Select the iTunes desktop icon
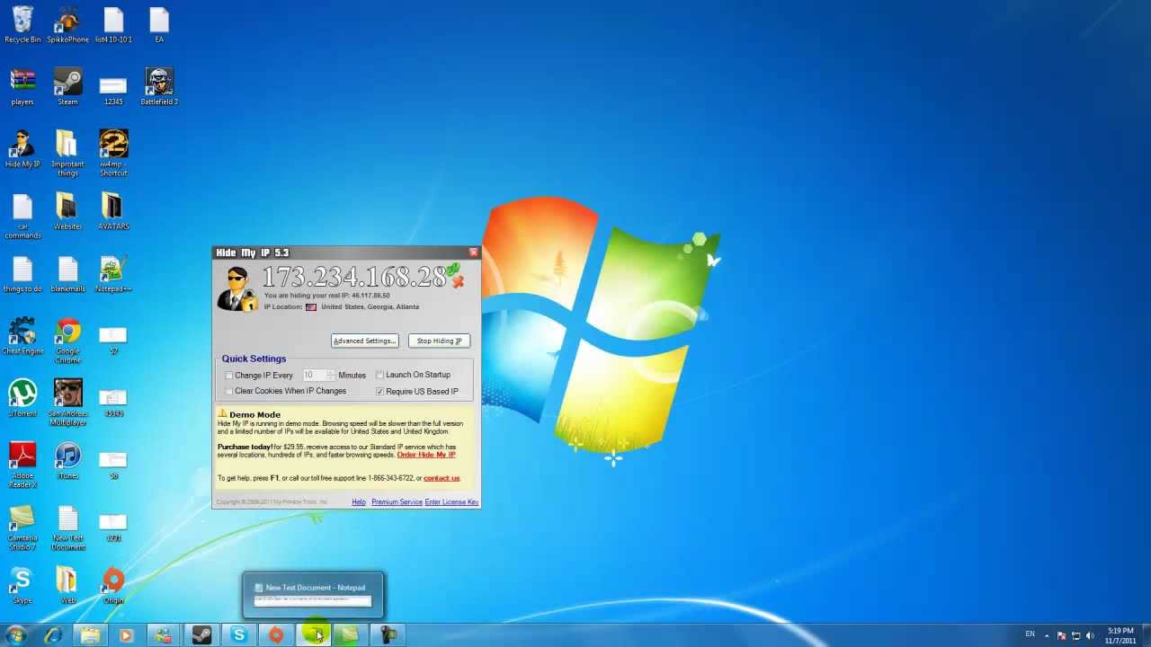Screen dimensions: 1151x647 pos(67,459)
